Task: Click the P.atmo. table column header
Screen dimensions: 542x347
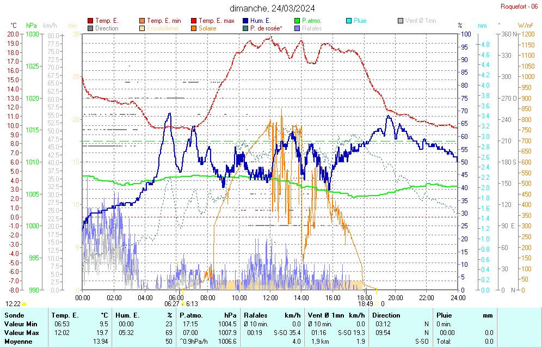Action: tap(191, 315)
